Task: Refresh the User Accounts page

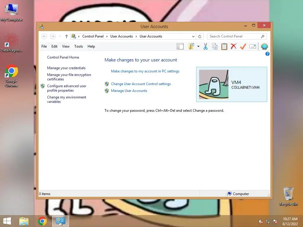Action: pos(200,36)
